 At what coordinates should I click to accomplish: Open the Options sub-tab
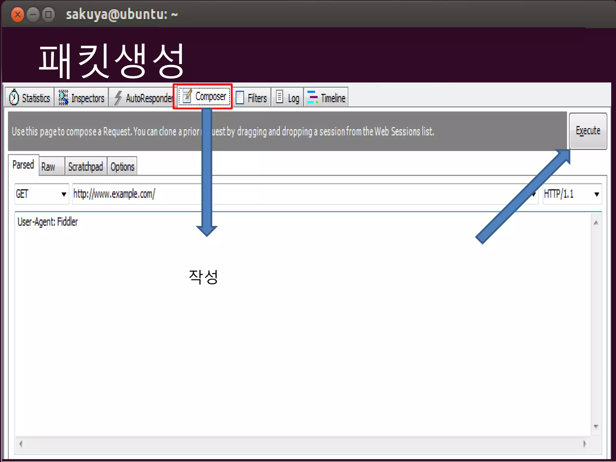122,166
